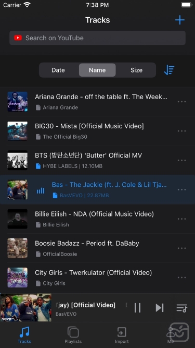
Task: Switch to the Import tab
Action: click(x=122, y=334)
